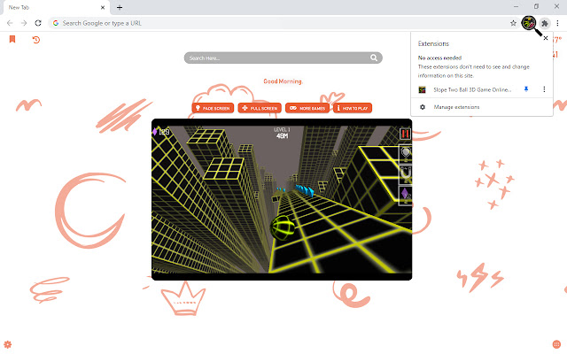Click the rolling green ball in the game
The image size is (567, 354).
tap(282, 227)
